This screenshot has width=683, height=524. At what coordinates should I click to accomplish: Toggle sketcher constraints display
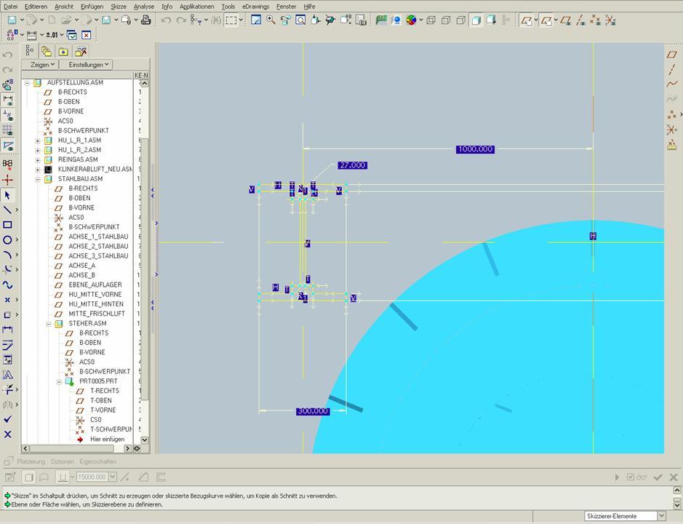[x=7, y=115]
